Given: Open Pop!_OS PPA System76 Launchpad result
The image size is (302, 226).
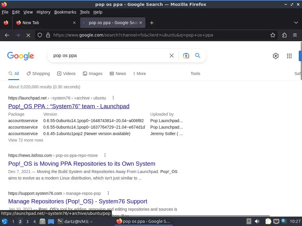Looking at the screenshot, I should (x=69, y=106).
